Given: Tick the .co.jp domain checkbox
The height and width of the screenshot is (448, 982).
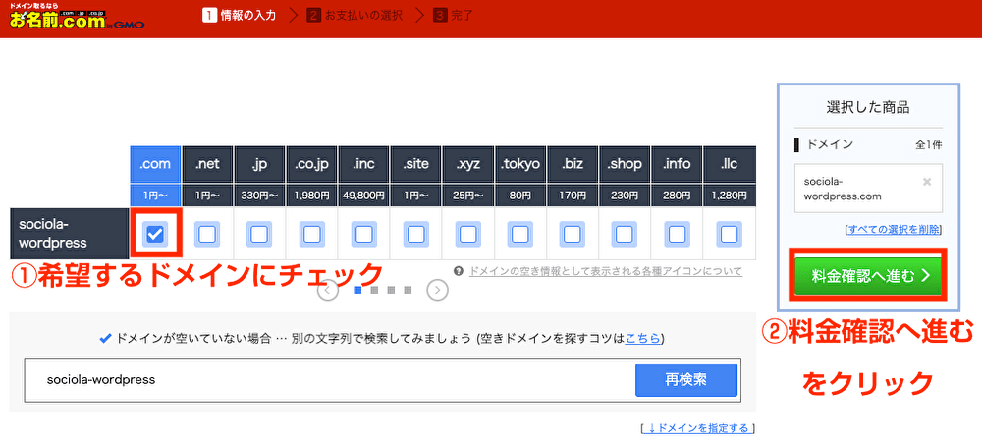Looking at the screenshot, I should point(312,234).
